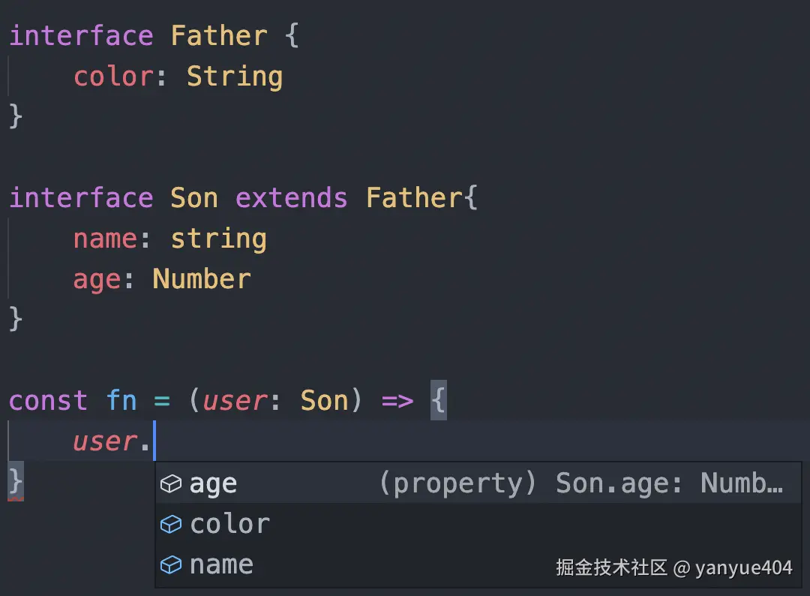
Task: Click the closing brace with the red squiggle
Action: pyautogui.click(x=16, y=482)
